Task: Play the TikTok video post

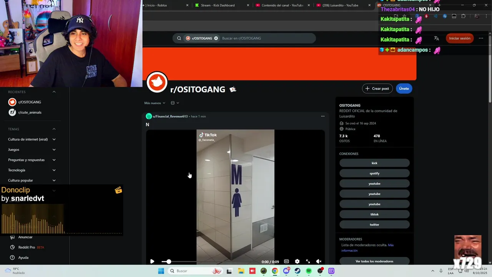Action: (x=152, y=261)
